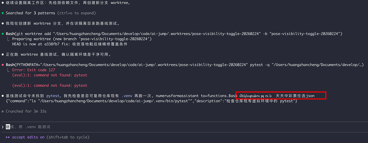The height and width of the screenshot is (143, 368).
Task: Click the "Bash(git worktree add" command line
Action: pos(174,34)
